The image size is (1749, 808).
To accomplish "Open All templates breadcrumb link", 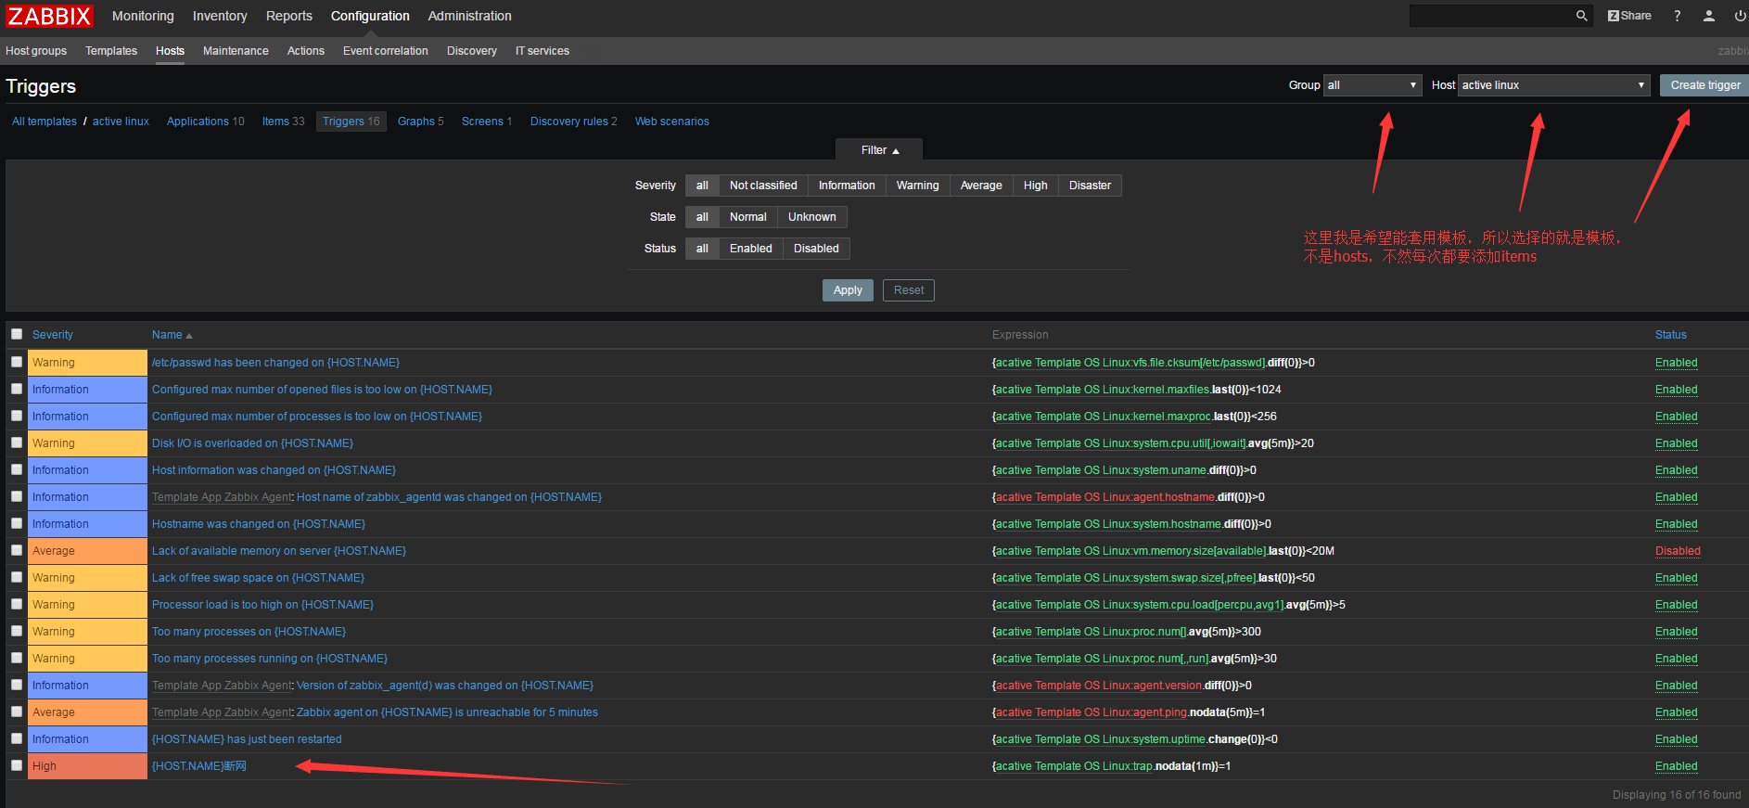I will coord(45,122).
